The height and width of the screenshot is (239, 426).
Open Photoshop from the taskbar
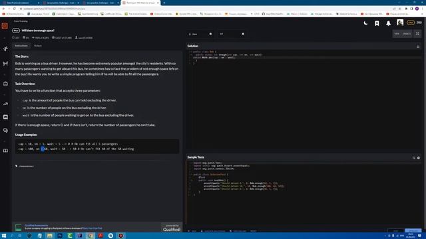click(60, 236)
